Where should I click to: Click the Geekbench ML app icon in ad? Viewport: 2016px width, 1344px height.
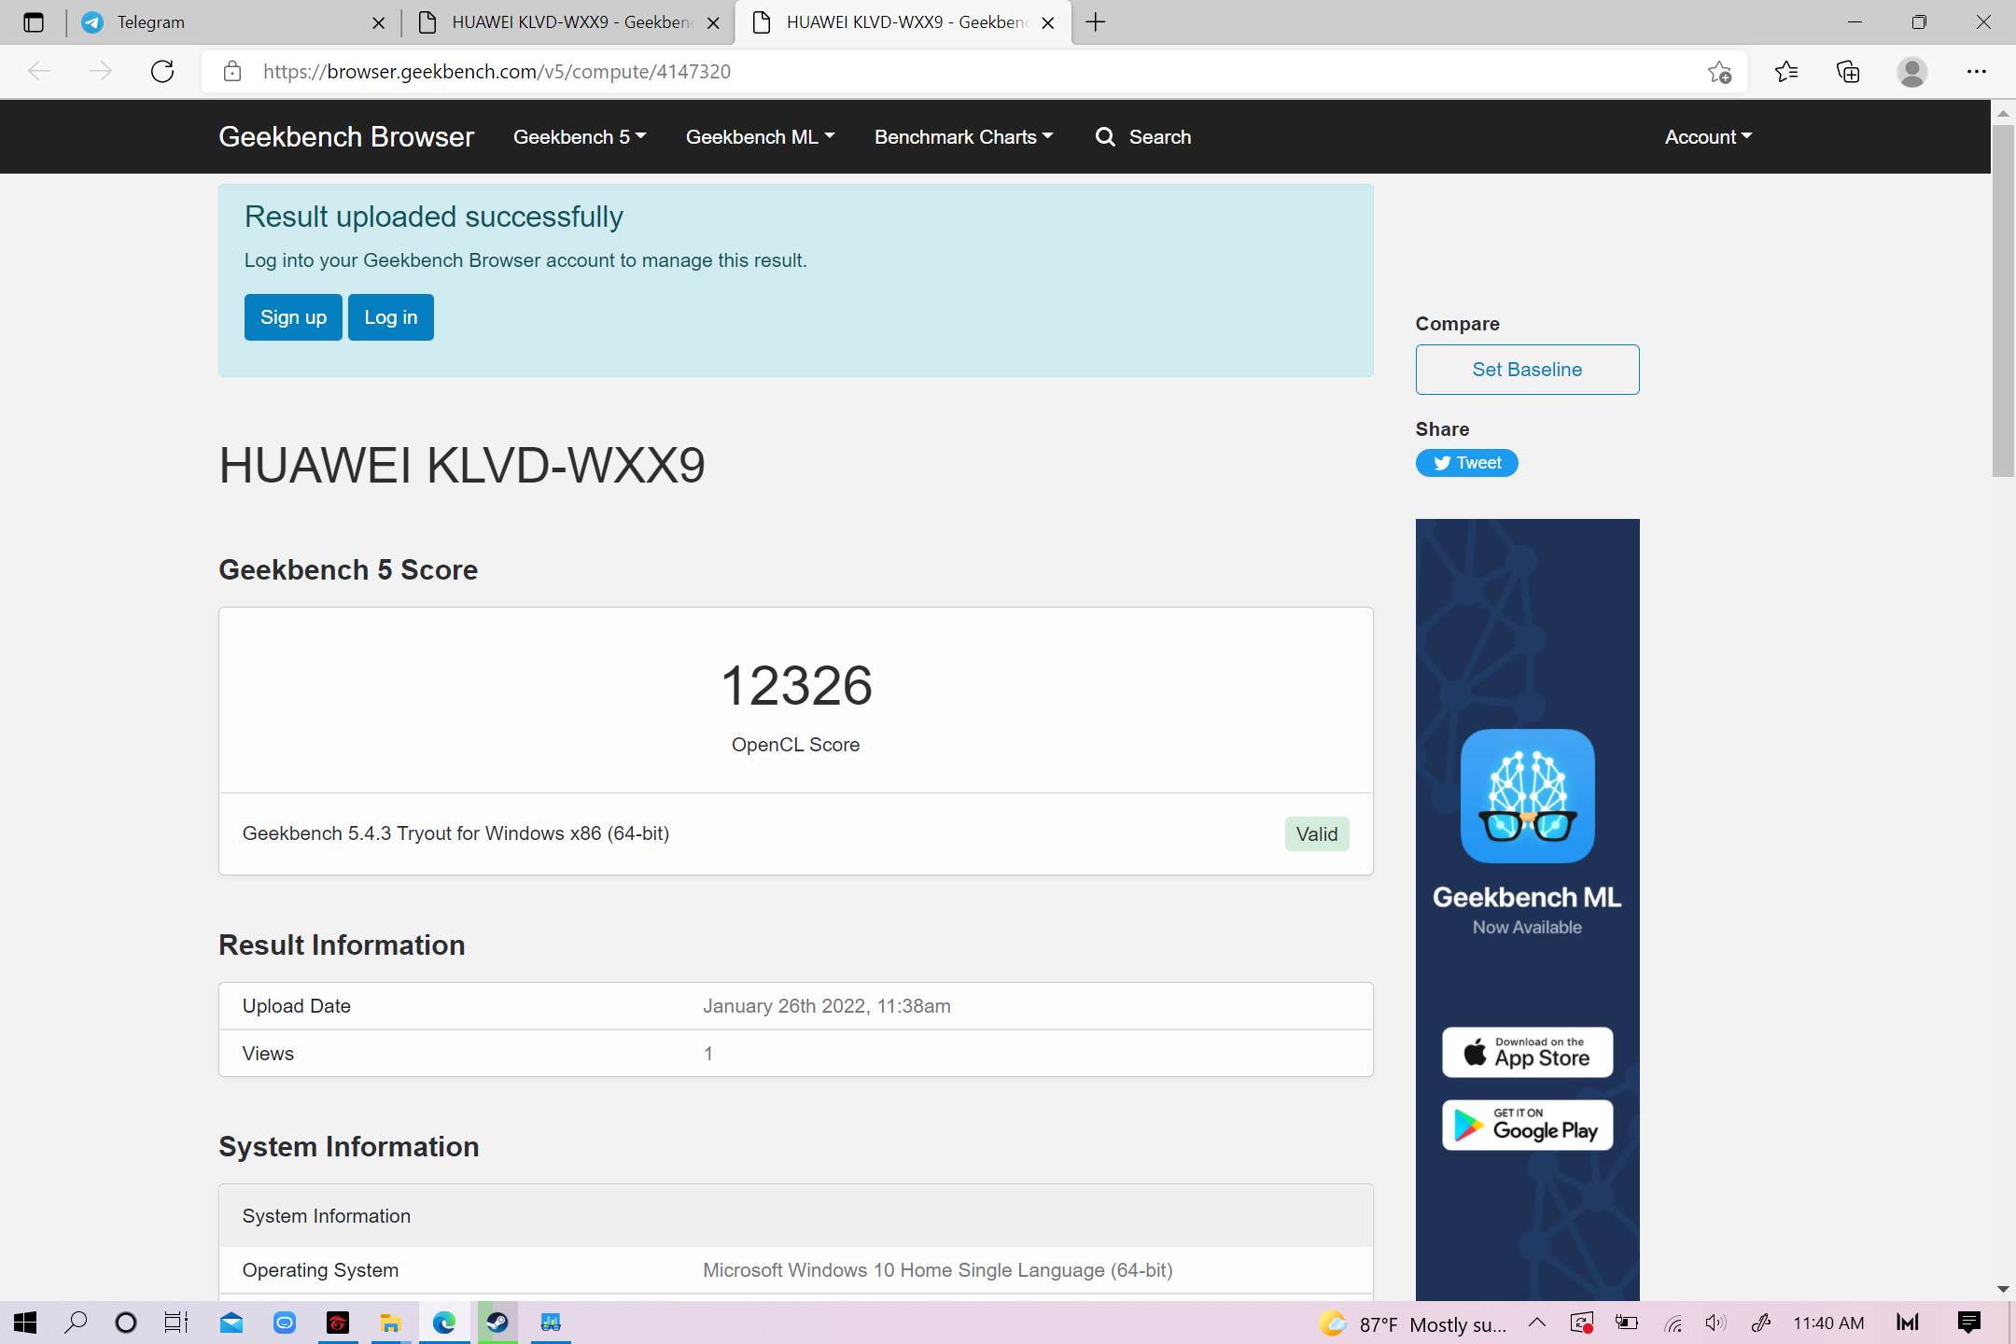point(1527,796)
